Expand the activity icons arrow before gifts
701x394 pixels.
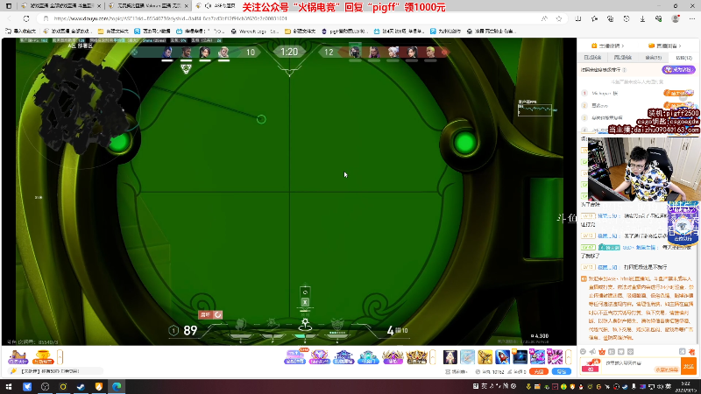tap(432, 357)
